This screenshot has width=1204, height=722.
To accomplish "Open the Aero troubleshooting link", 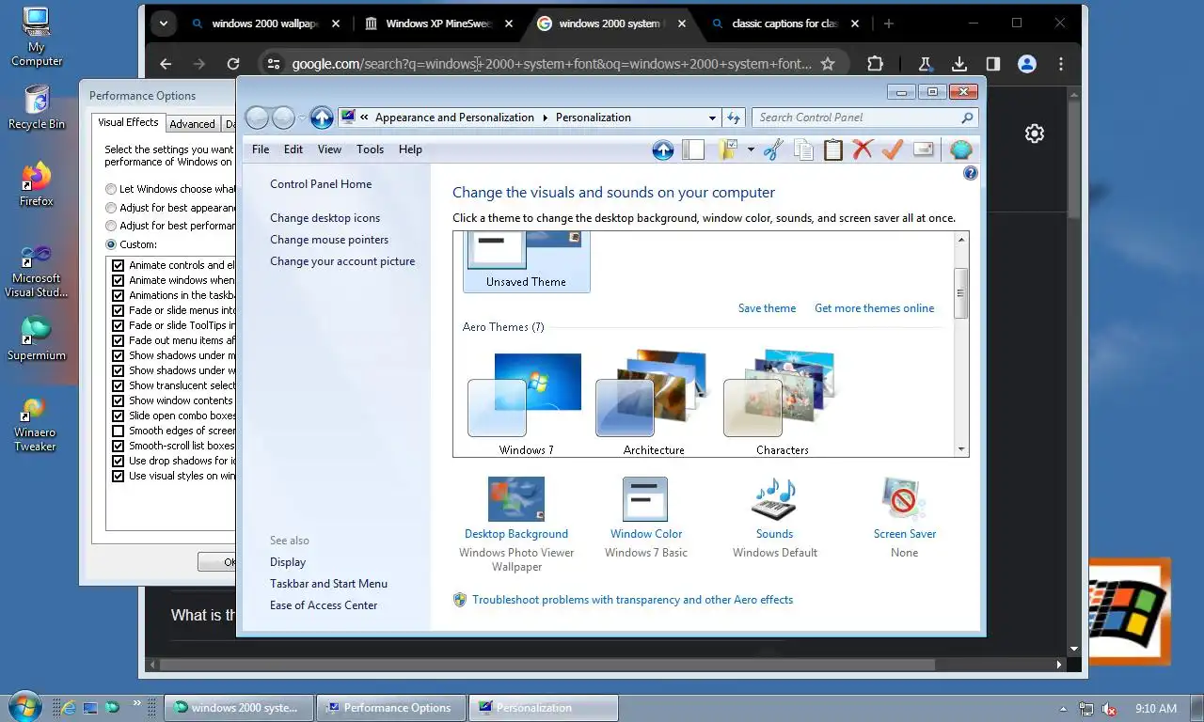I will 632,600.
